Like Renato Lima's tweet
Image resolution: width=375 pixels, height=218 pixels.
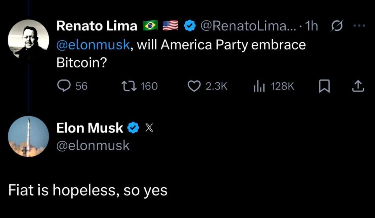click(194, 86)
